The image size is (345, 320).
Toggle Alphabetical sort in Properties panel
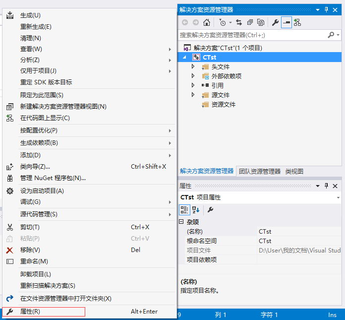[196, 210]
